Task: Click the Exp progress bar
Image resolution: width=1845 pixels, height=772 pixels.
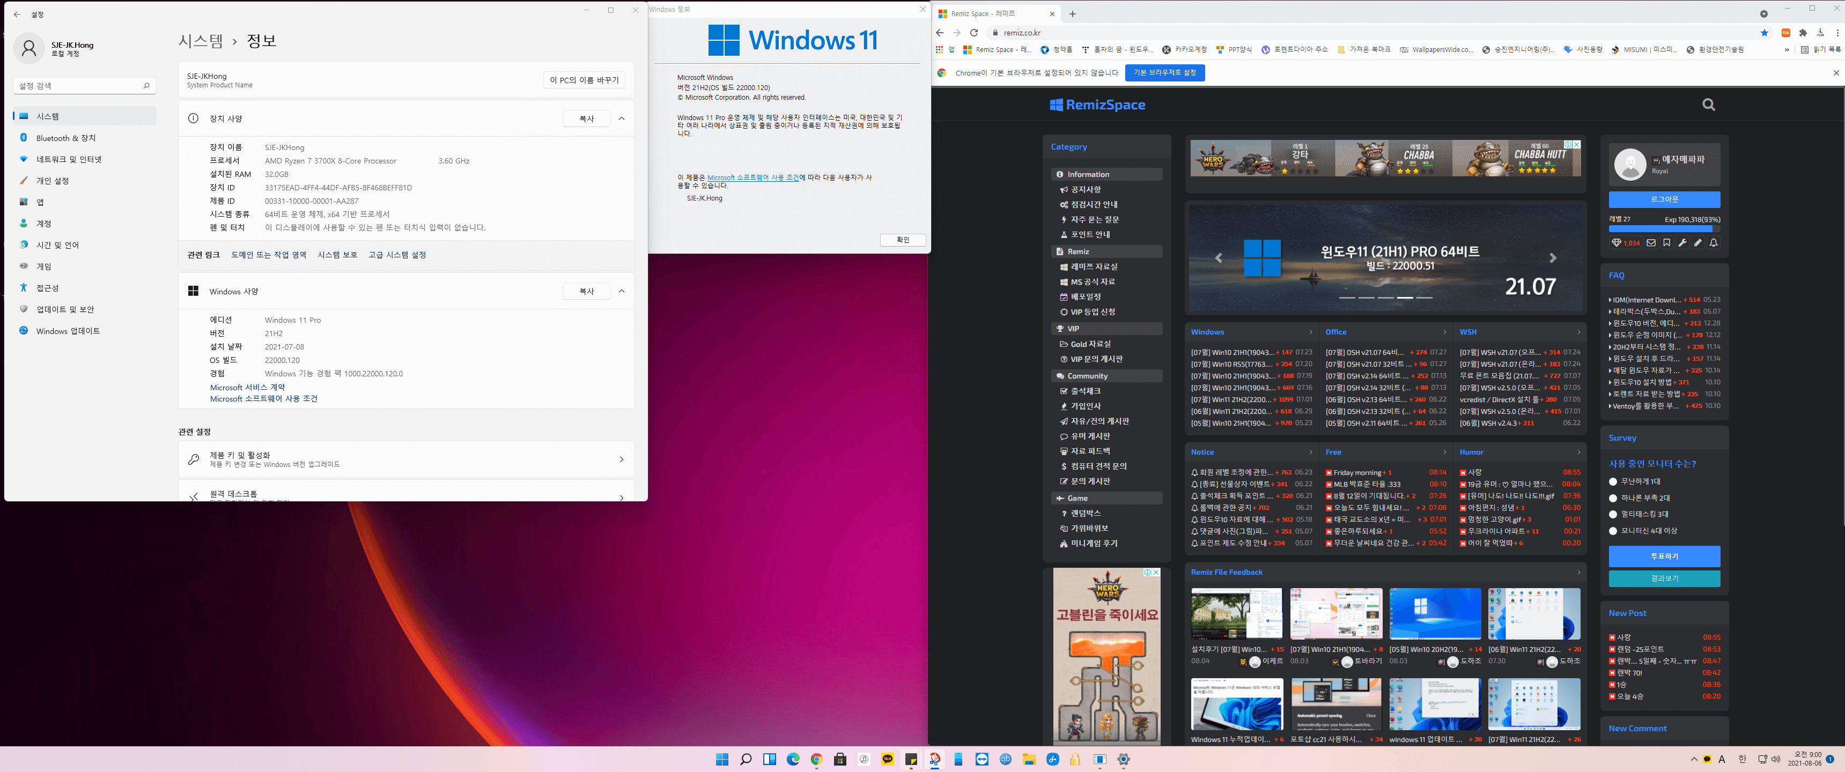Action: 1664,229
